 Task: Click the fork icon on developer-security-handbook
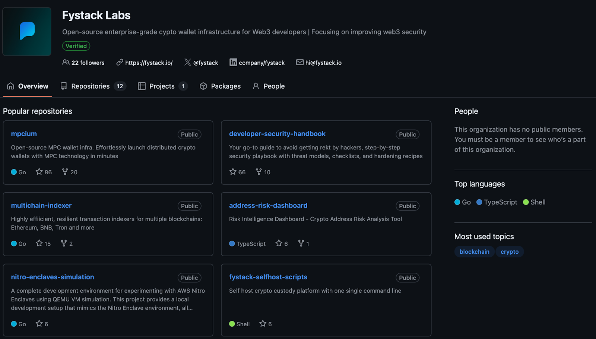(258, 172)
